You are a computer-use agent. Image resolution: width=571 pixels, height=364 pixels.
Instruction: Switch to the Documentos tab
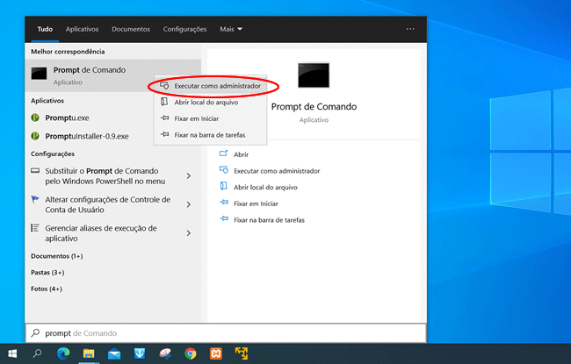coord(131,29)
